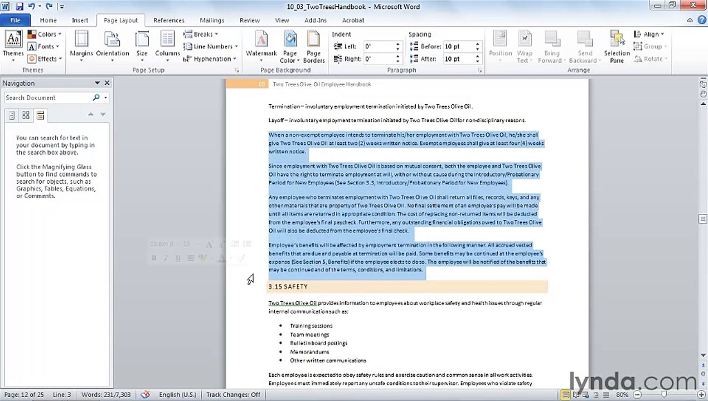Open the Page Borders dialog
The image size is (708, 401).
314,47
